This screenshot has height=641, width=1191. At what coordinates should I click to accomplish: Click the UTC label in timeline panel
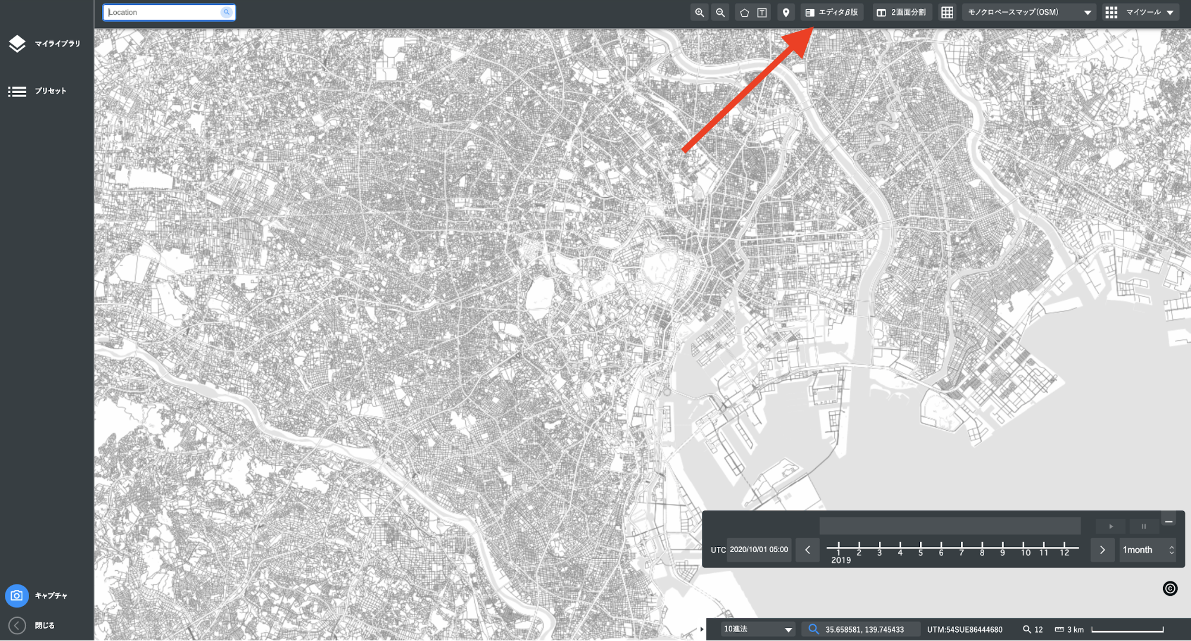(x=718, y=550)
